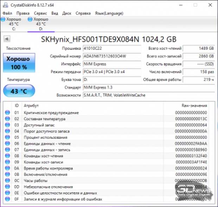Click the serial number field
This screenshot has width=218, height=207.
[x=112, y=56]
